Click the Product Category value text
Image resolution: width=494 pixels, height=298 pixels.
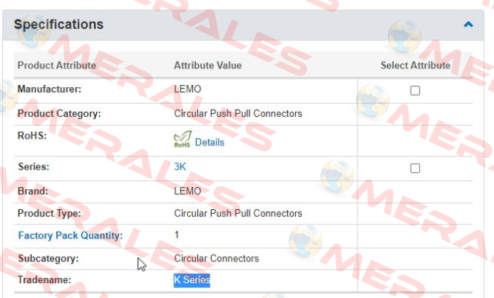pos(238,113)
